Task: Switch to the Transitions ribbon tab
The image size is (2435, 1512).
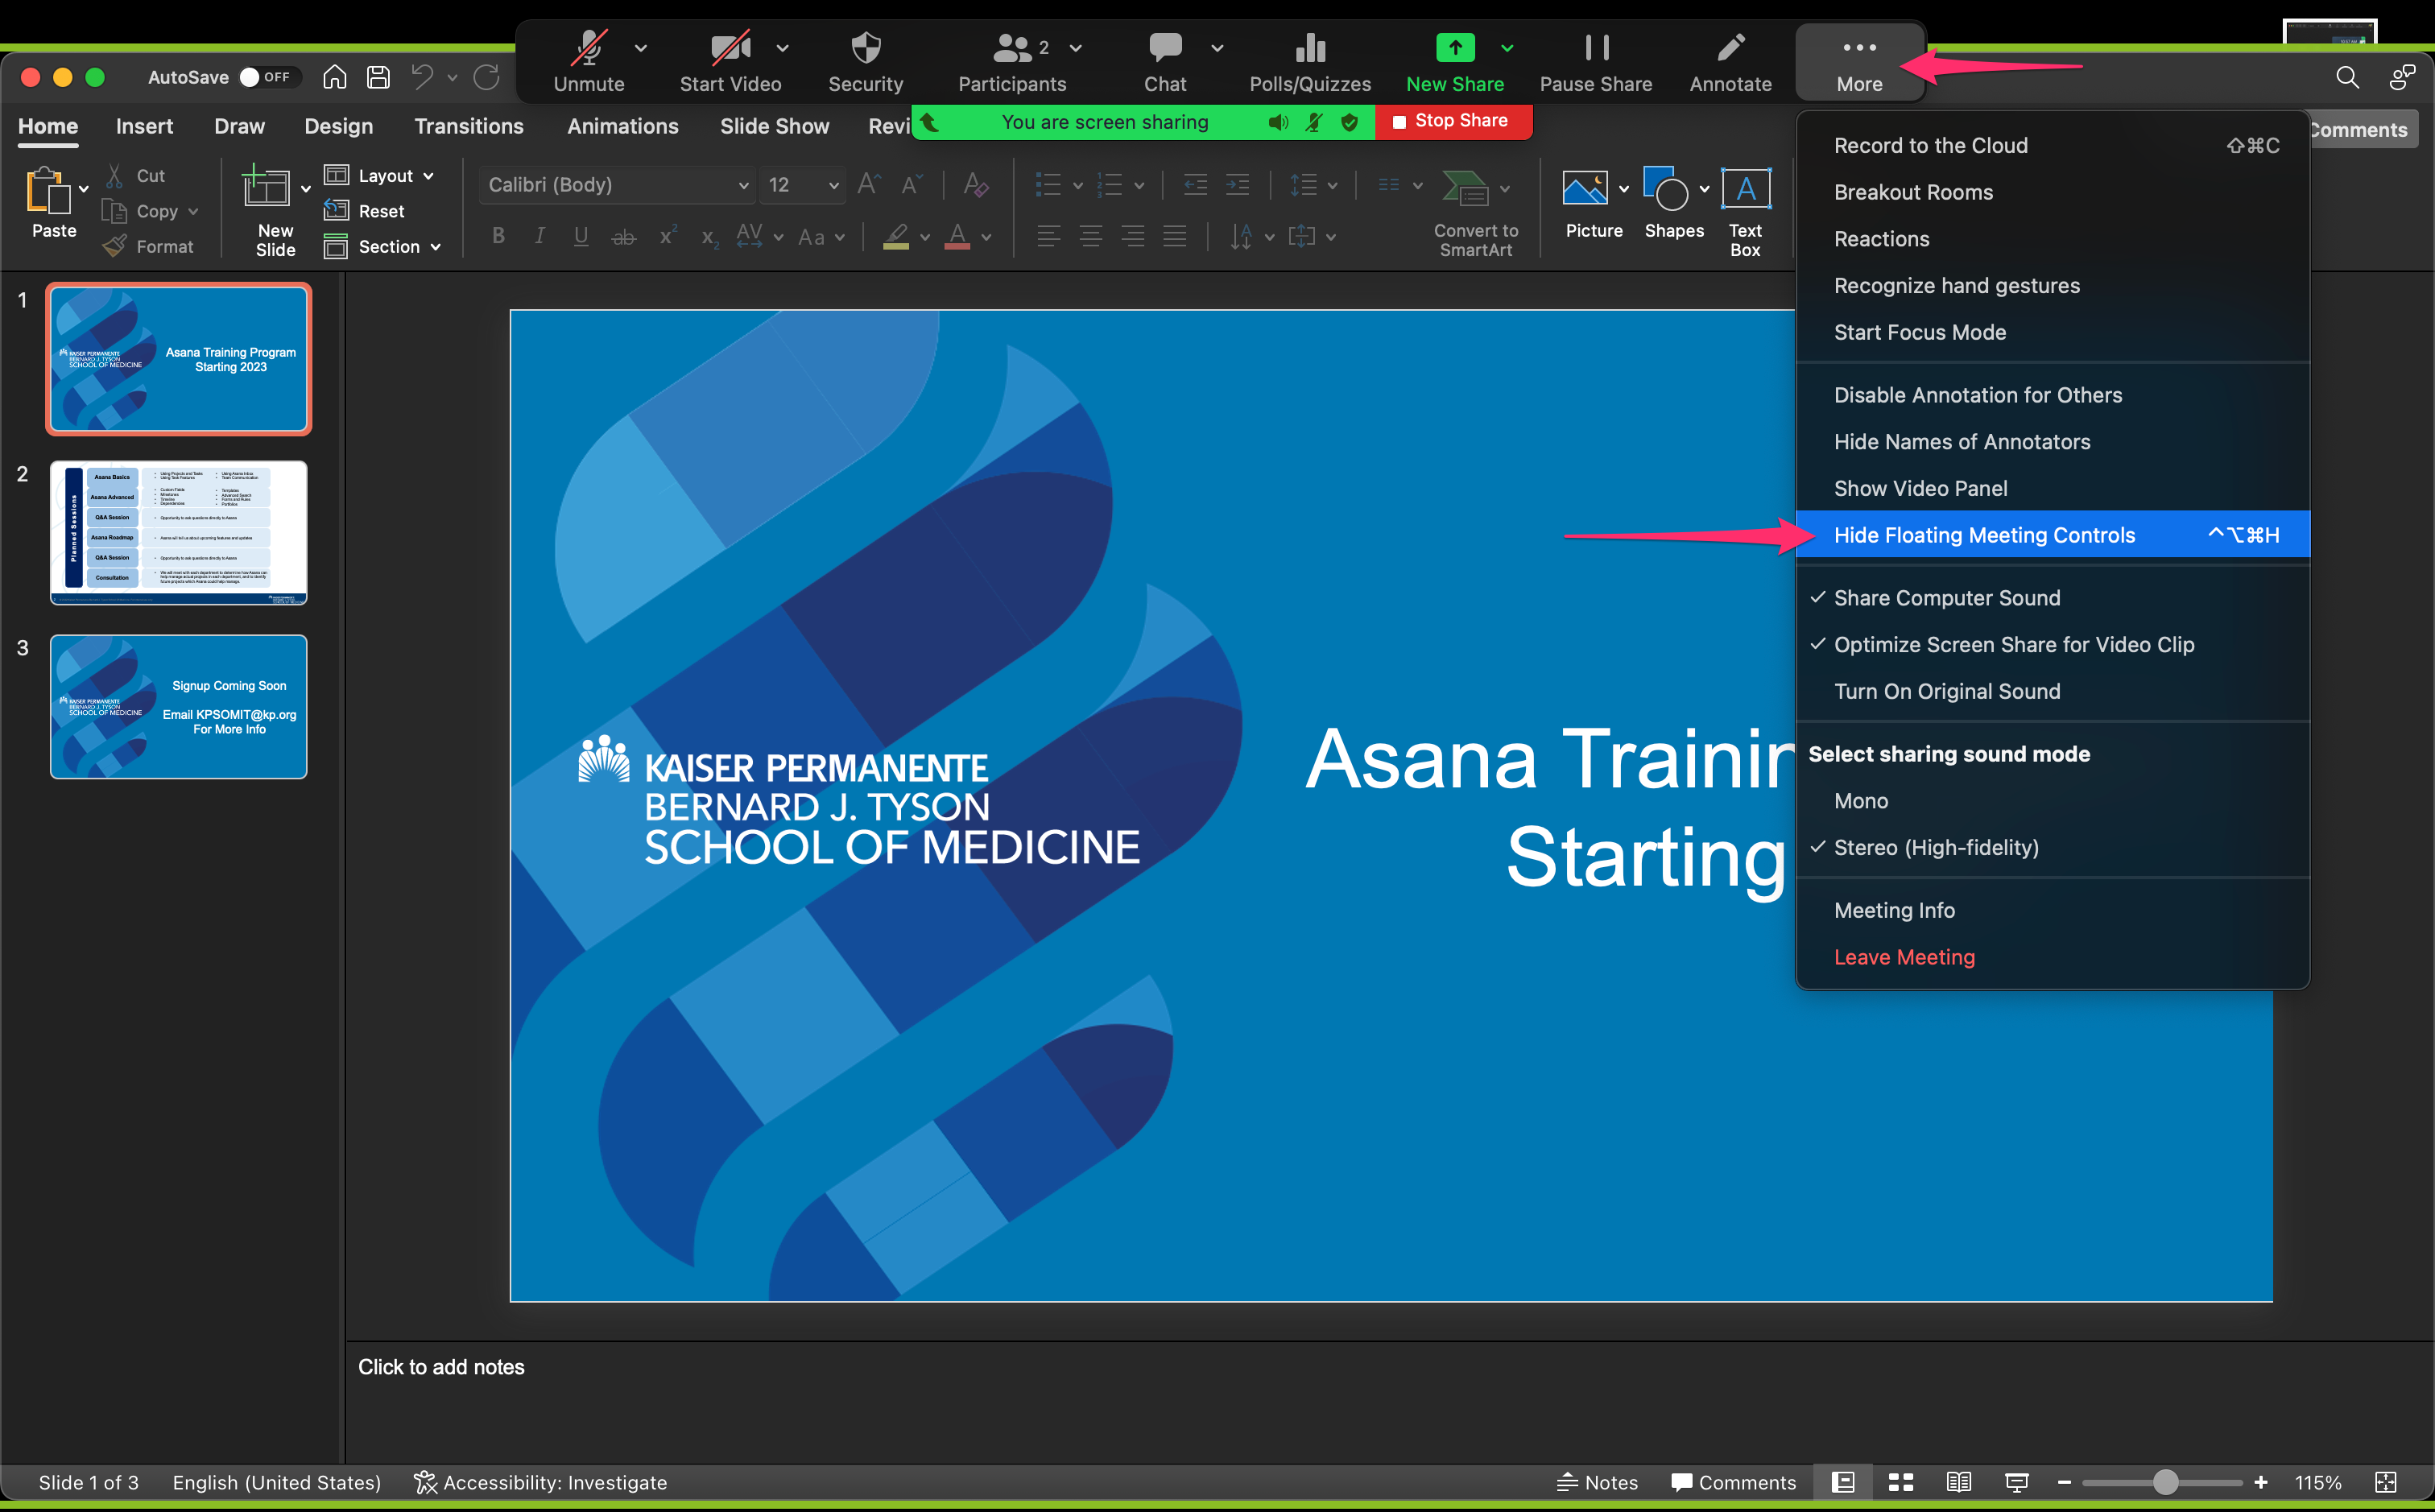Action: pos(469,127)
